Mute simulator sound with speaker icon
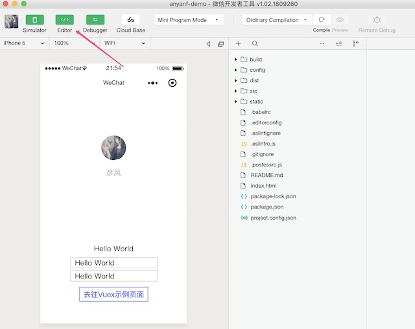Viewport: 415px width, 329px height. [x=209, y=43]
